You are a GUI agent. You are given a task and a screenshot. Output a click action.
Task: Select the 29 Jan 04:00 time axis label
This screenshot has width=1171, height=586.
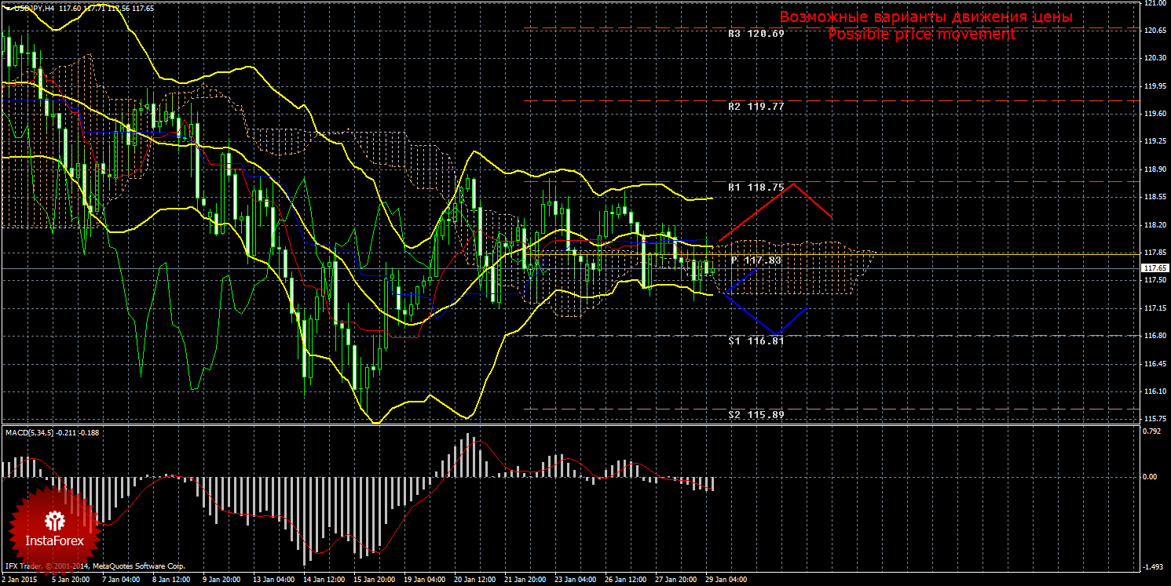coord(725,581)
